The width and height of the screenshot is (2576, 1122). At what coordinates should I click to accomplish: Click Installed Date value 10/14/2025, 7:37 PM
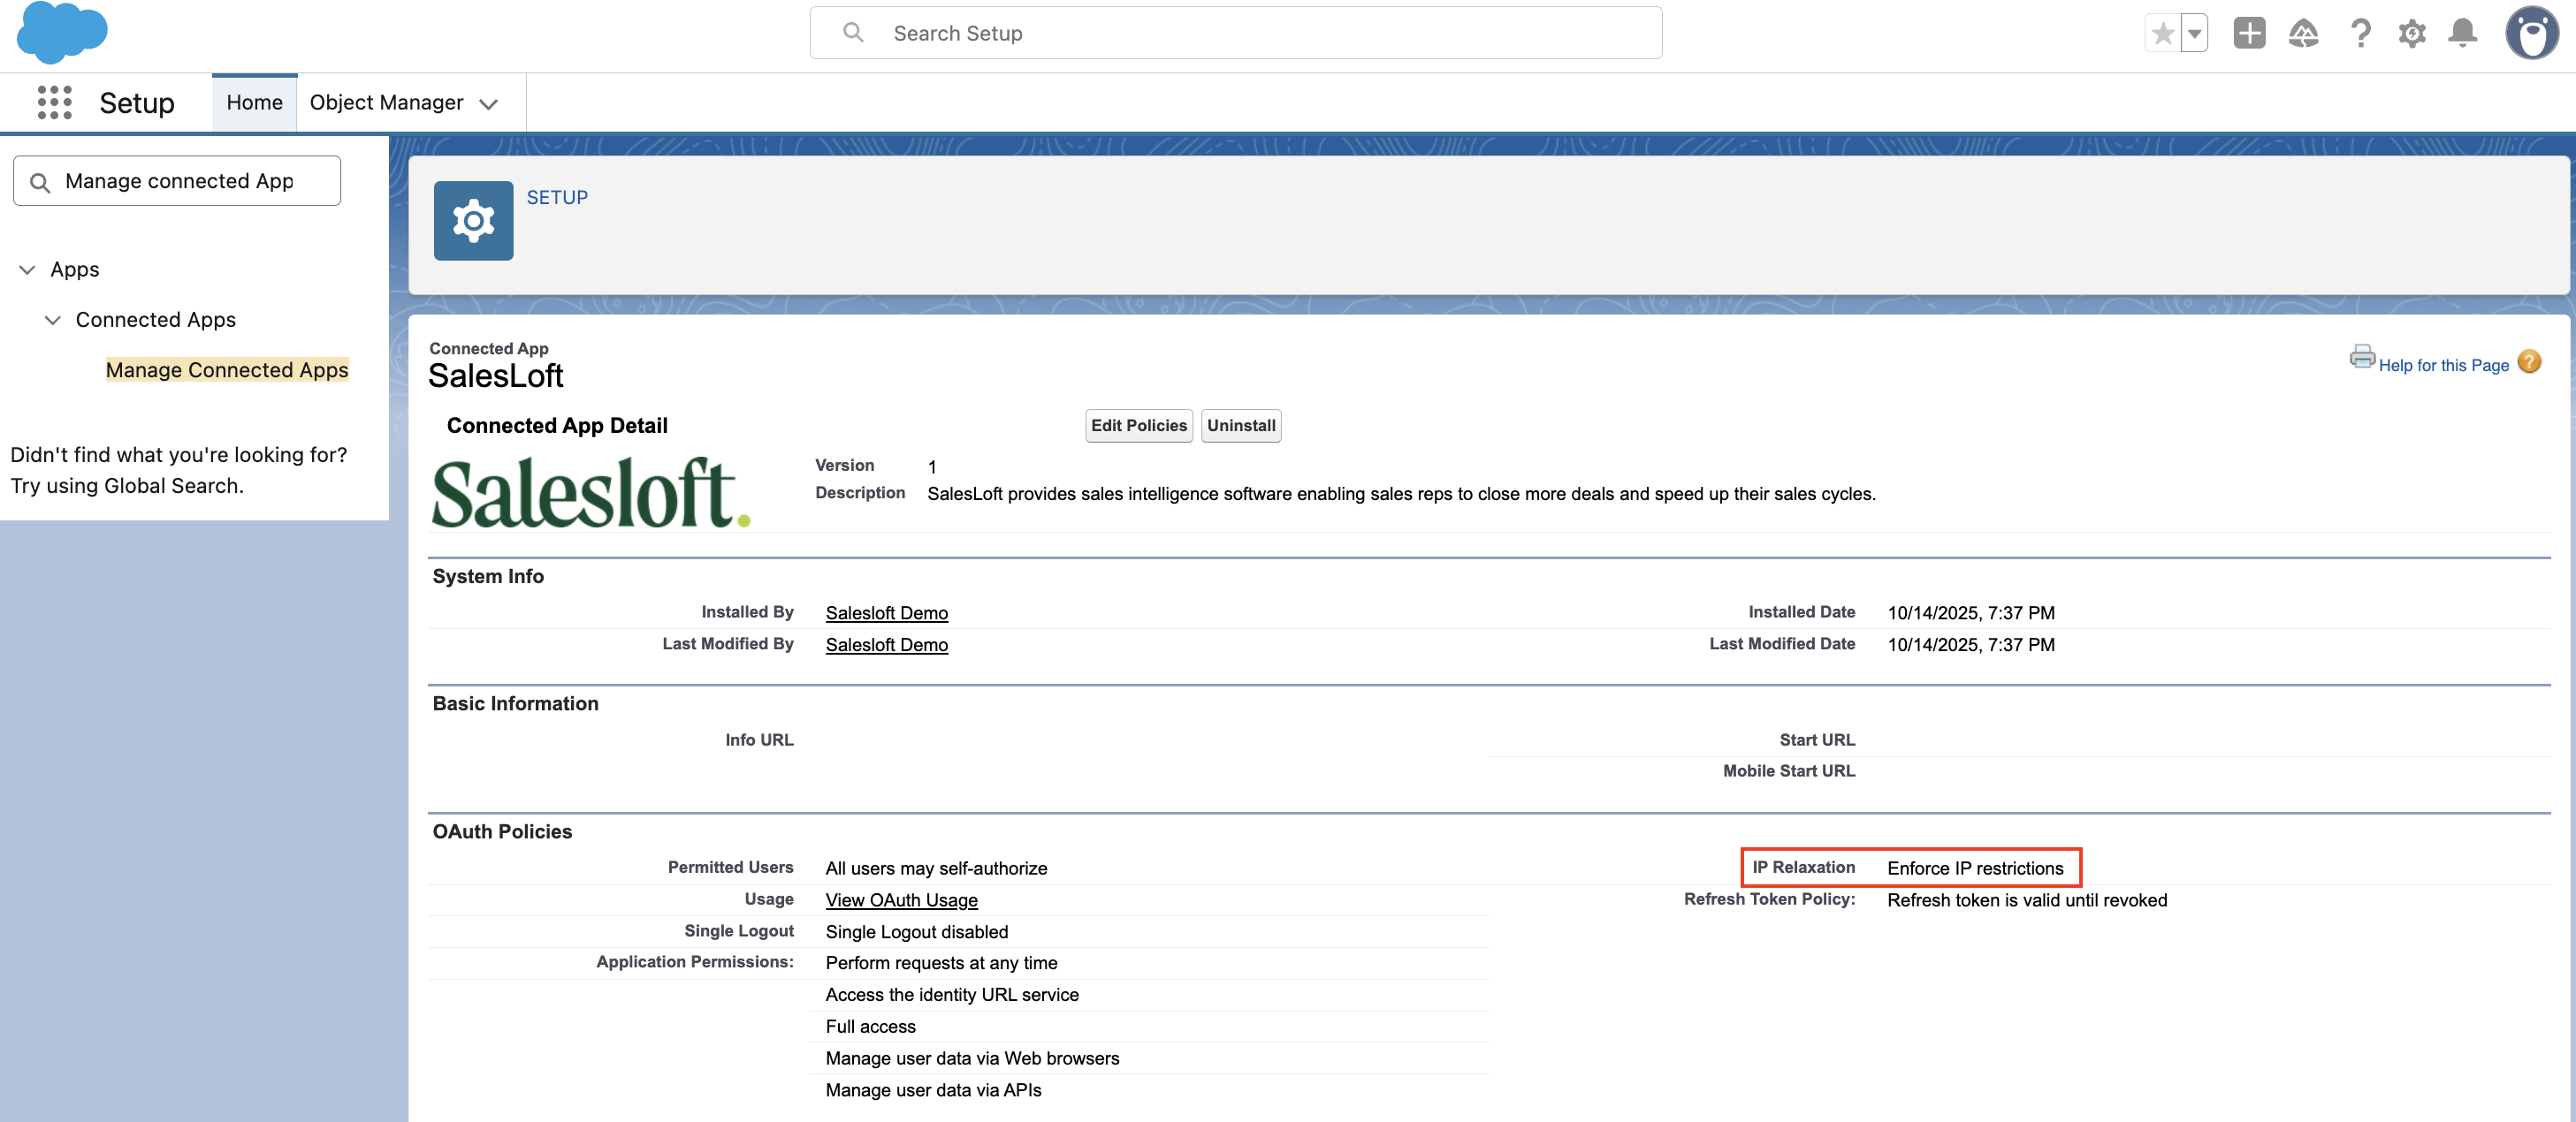[1970, 612]
